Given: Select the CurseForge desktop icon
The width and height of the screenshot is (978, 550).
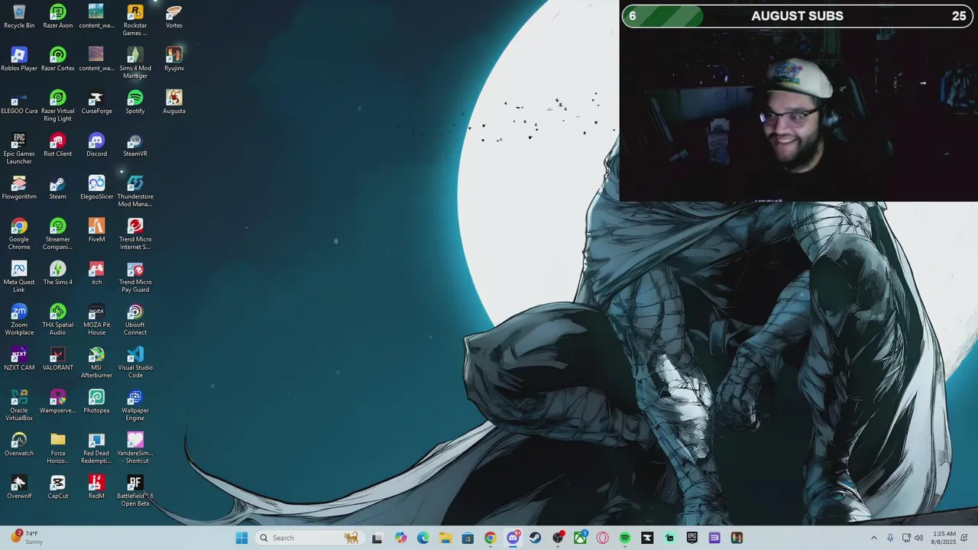Looking at the screenshot, I should [96, 102].
